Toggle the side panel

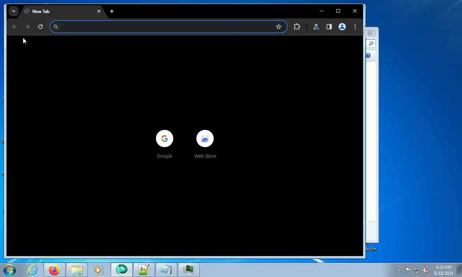click(x=329, y=27)
